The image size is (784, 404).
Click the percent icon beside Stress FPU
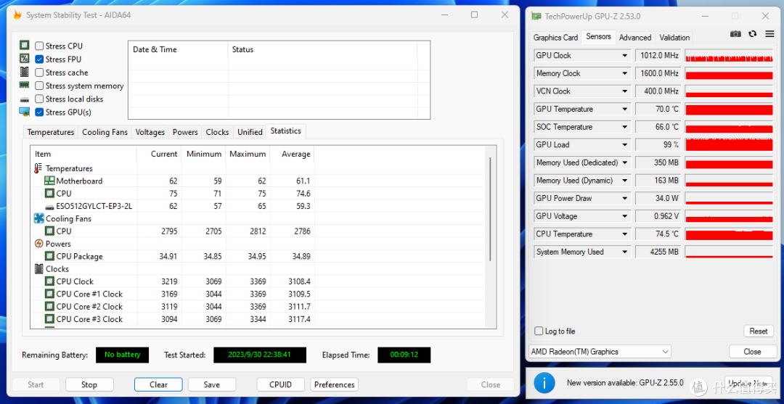tap(25, 59)
